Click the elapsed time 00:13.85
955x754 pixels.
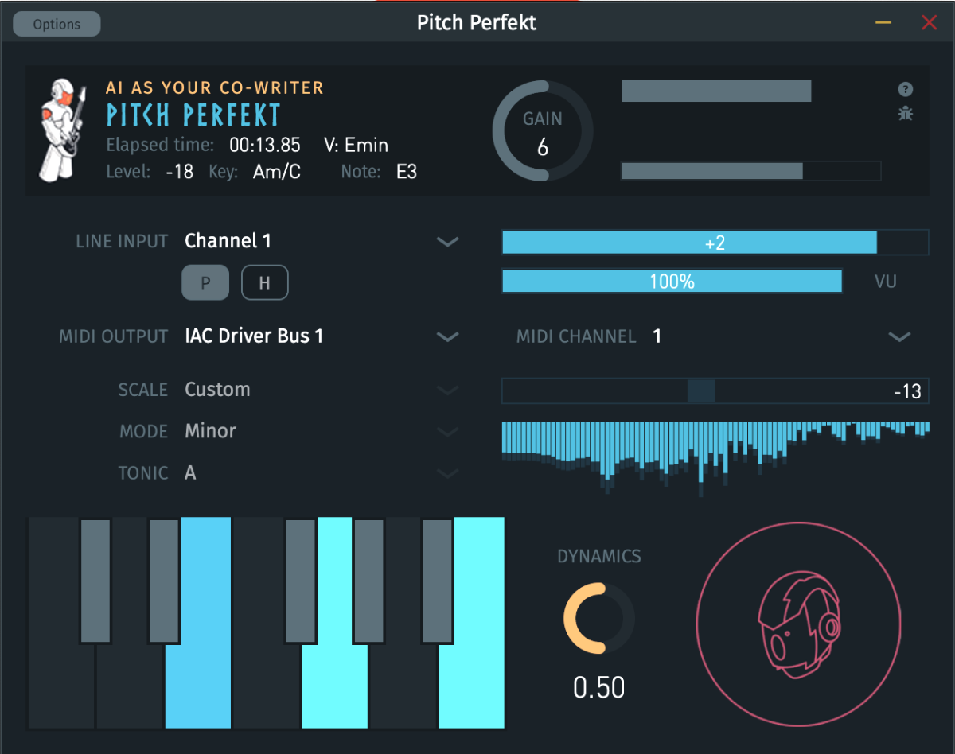point(265,145)
